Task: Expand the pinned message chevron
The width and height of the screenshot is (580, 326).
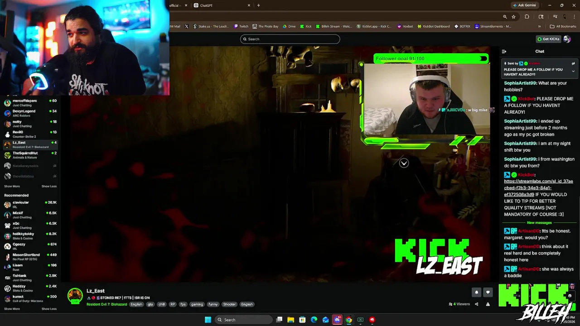Action: 573,72
